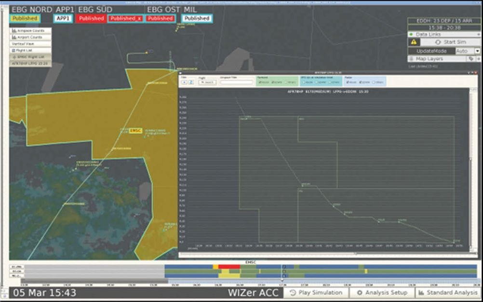Click the yellow warning triangle icon

point(414,42)
